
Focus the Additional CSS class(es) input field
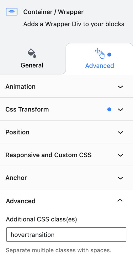[66, 234]
